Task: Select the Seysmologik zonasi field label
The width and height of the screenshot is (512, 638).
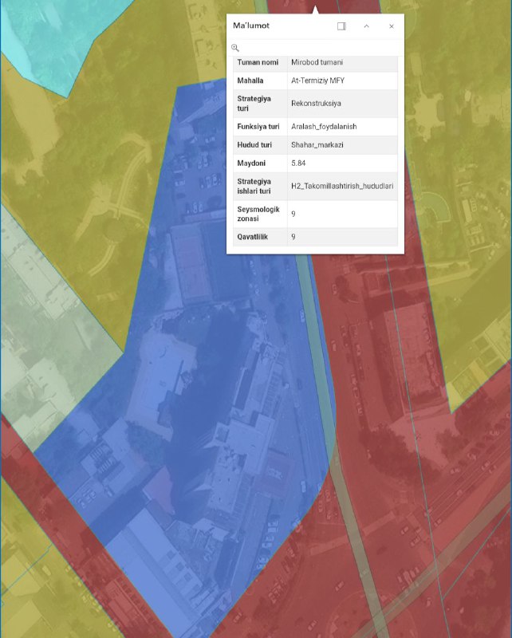Action: click(x=258, y=214)
